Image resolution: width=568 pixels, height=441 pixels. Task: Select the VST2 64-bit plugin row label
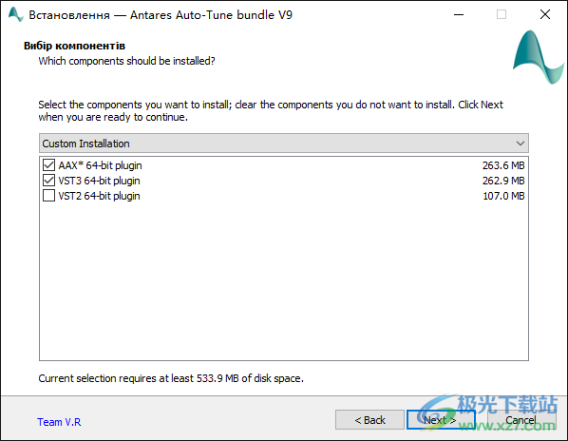[99, 196]
